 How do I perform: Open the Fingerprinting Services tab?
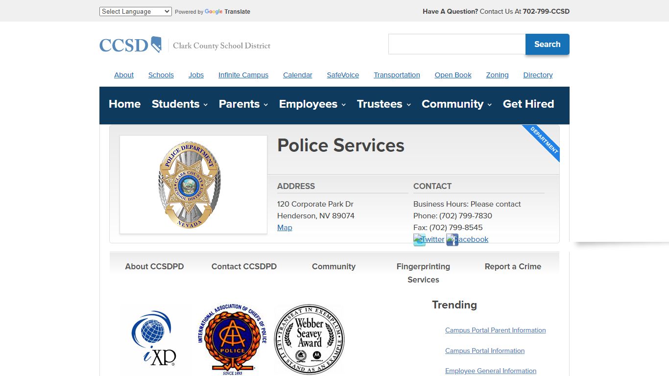(x=423, y=273)
